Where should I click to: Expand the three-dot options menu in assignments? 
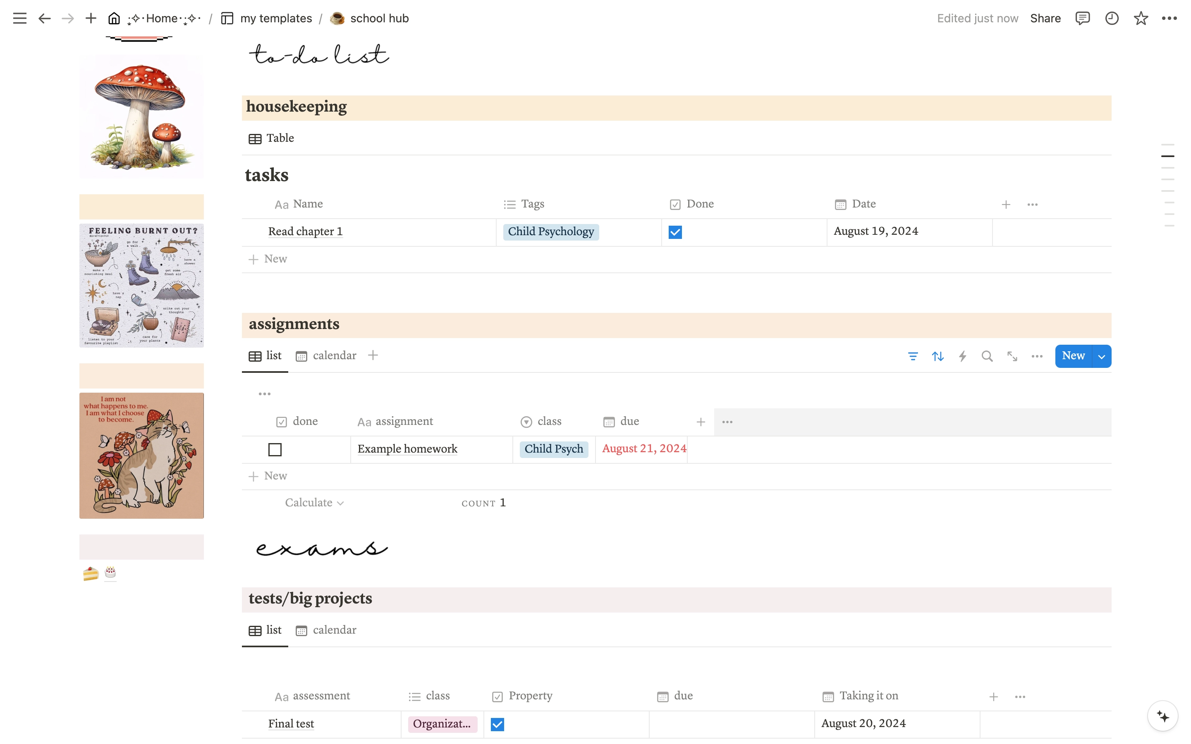(727, 422)
